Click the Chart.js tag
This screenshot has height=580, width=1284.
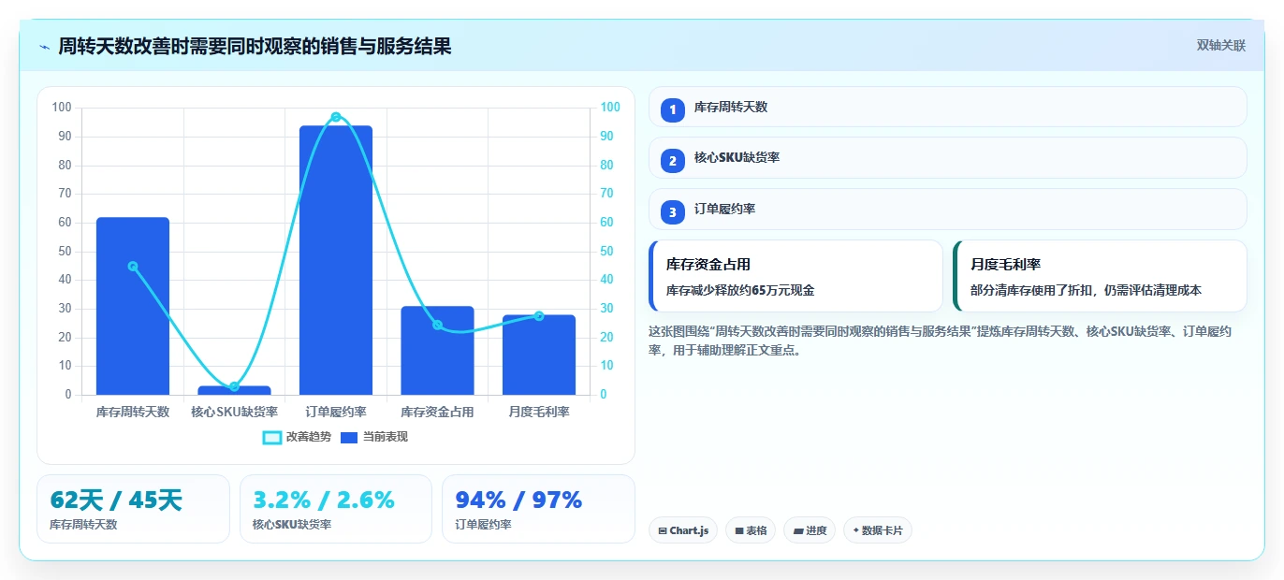click(x=683, y=530)
